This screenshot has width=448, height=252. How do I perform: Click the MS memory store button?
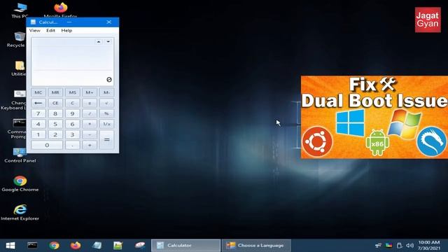tap(73, 92)
